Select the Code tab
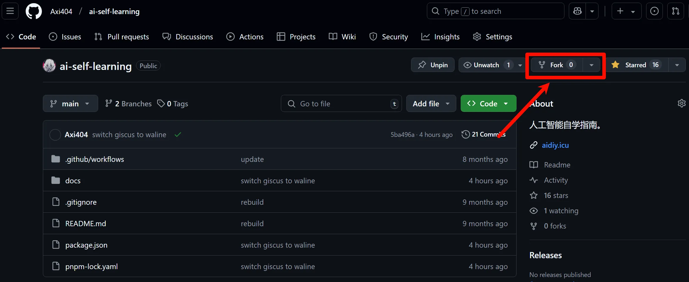The width and height of the screenshot is (689, 282). click(21, 37)
